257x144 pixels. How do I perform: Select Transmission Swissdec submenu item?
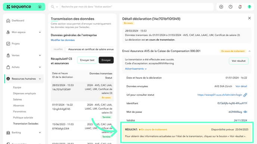click(x=26, y=124)
